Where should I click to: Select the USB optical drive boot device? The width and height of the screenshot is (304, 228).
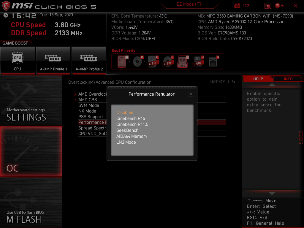point(168,61)
